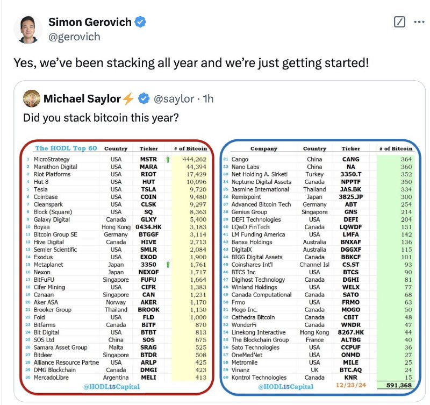Open the Grok slash icon at top right
This screenshot has height=405, width=430.
[399, 22]
